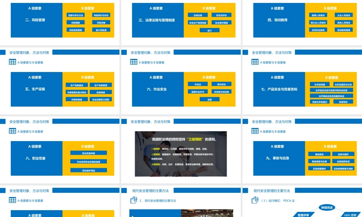
Task: Click the 危害告知 box
Action: [x=343, y=102]
